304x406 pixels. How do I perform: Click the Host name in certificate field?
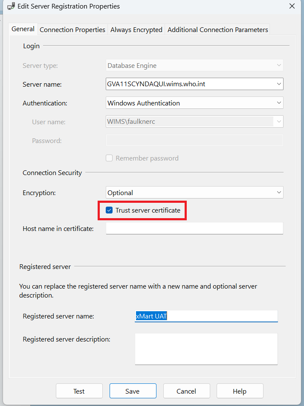coord(194,228)
